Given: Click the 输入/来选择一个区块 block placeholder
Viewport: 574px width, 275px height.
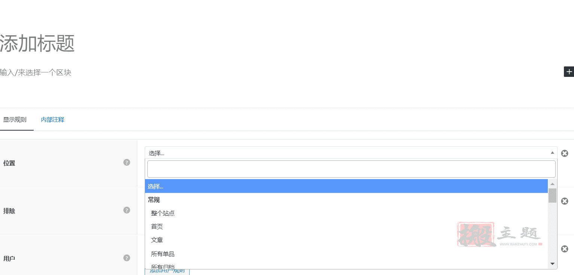Looking at the screenshot, I should pos(36,72).
